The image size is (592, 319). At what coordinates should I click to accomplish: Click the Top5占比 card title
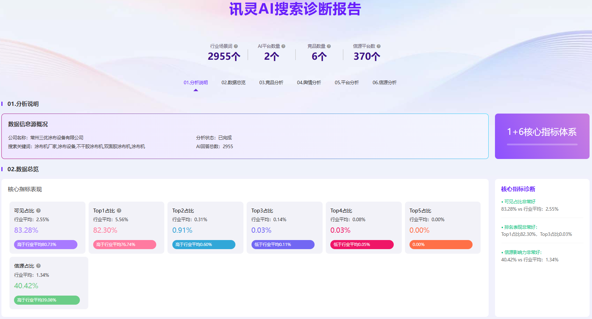pyautogui.click(x=420, y=211)
